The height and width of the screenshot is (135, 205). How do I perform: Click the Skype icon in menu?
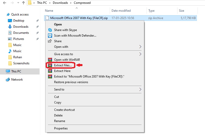click(50, 30)
